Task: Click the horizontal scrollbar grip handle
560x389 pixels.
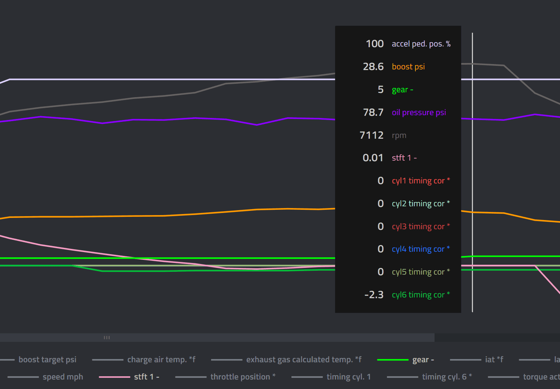Action: click(107, 338)
